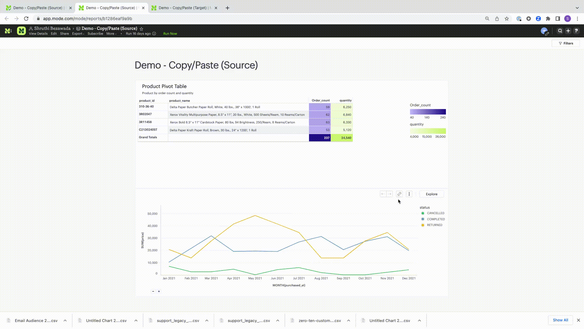This screenshot has height=329, width=584.
Task: Bookmark this page with the star icon
Action: click(x=507, y=19)
